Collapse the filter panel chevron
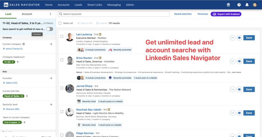 pyautogui.click(x=50, y=14)
